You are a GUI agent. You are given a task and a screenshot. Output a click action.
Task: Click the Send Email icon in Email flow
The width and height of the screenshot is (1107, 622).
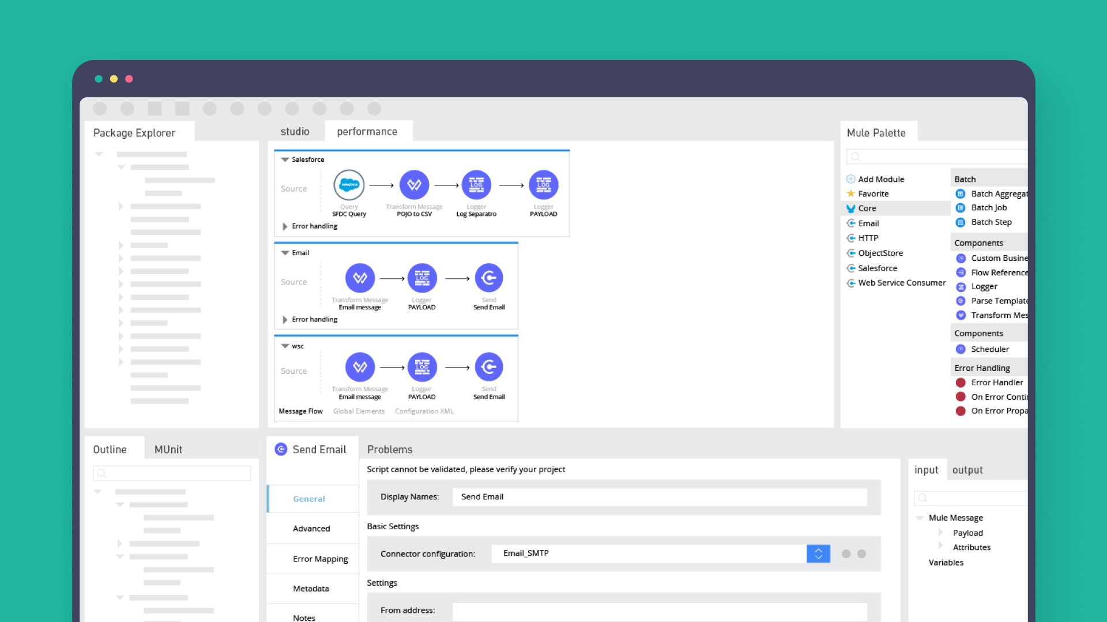coord(489,278)
